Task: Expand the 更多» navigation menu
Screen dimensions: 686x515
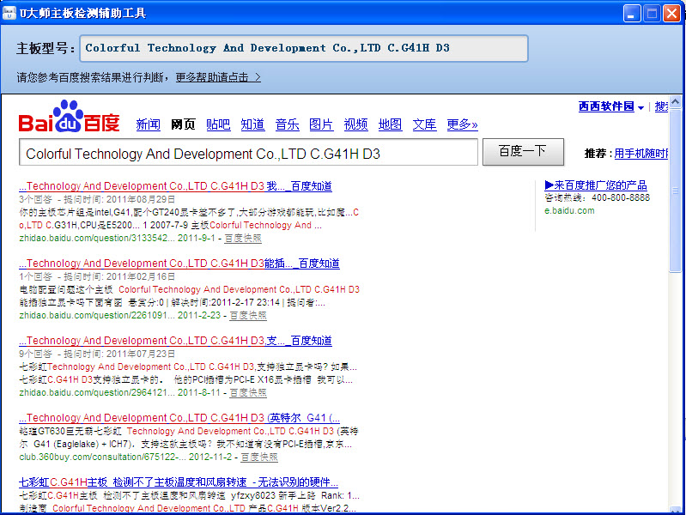Action: click(462, 124)
